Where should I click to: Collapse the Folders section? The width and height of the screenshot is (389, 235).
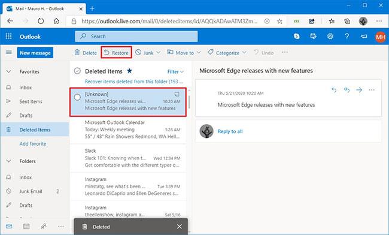[x=9, y=161]
